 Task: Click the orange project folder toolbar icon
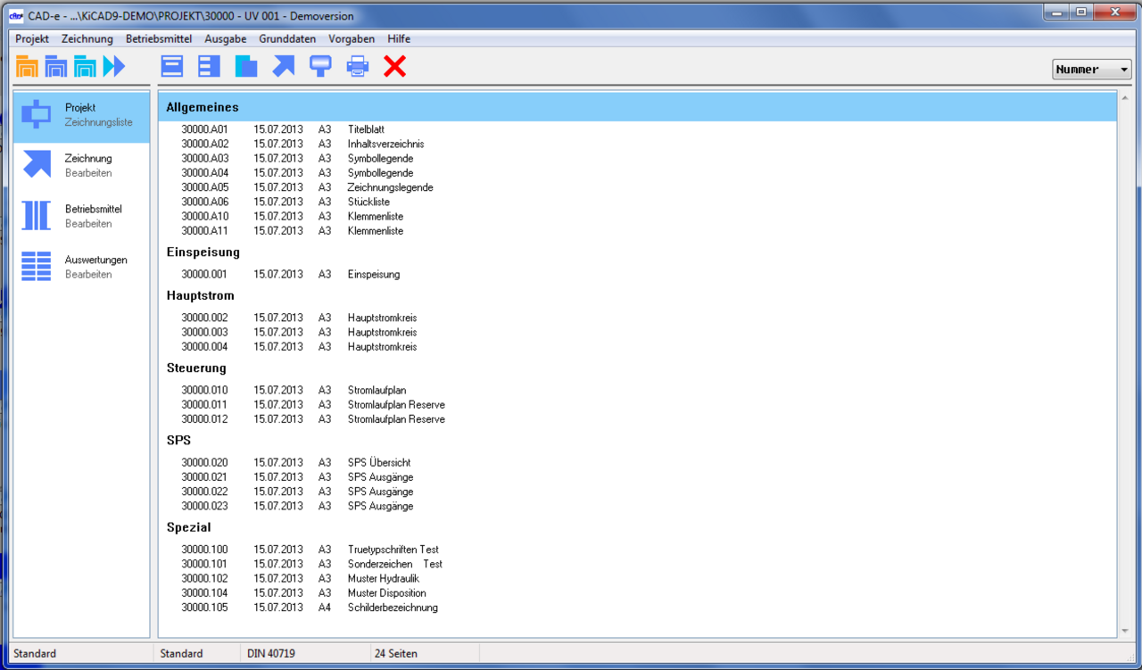(x=28, y=67)
